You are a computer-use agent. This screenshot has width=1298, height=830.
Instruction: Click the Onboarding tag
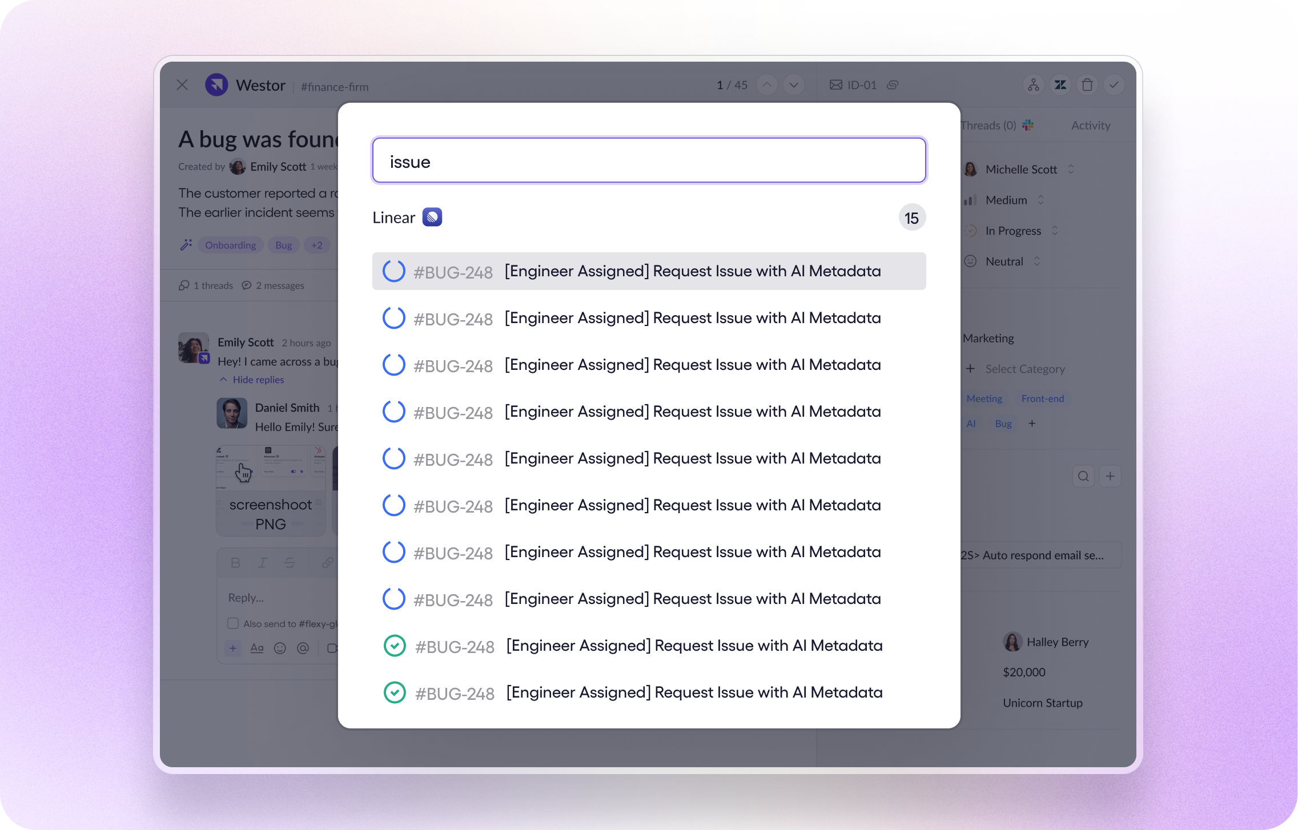231,245
